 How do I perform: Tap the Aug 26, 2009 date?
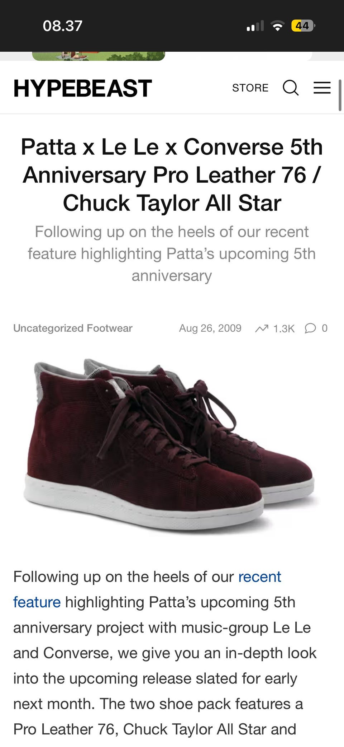pyautogui.click(x=210, y=328)
